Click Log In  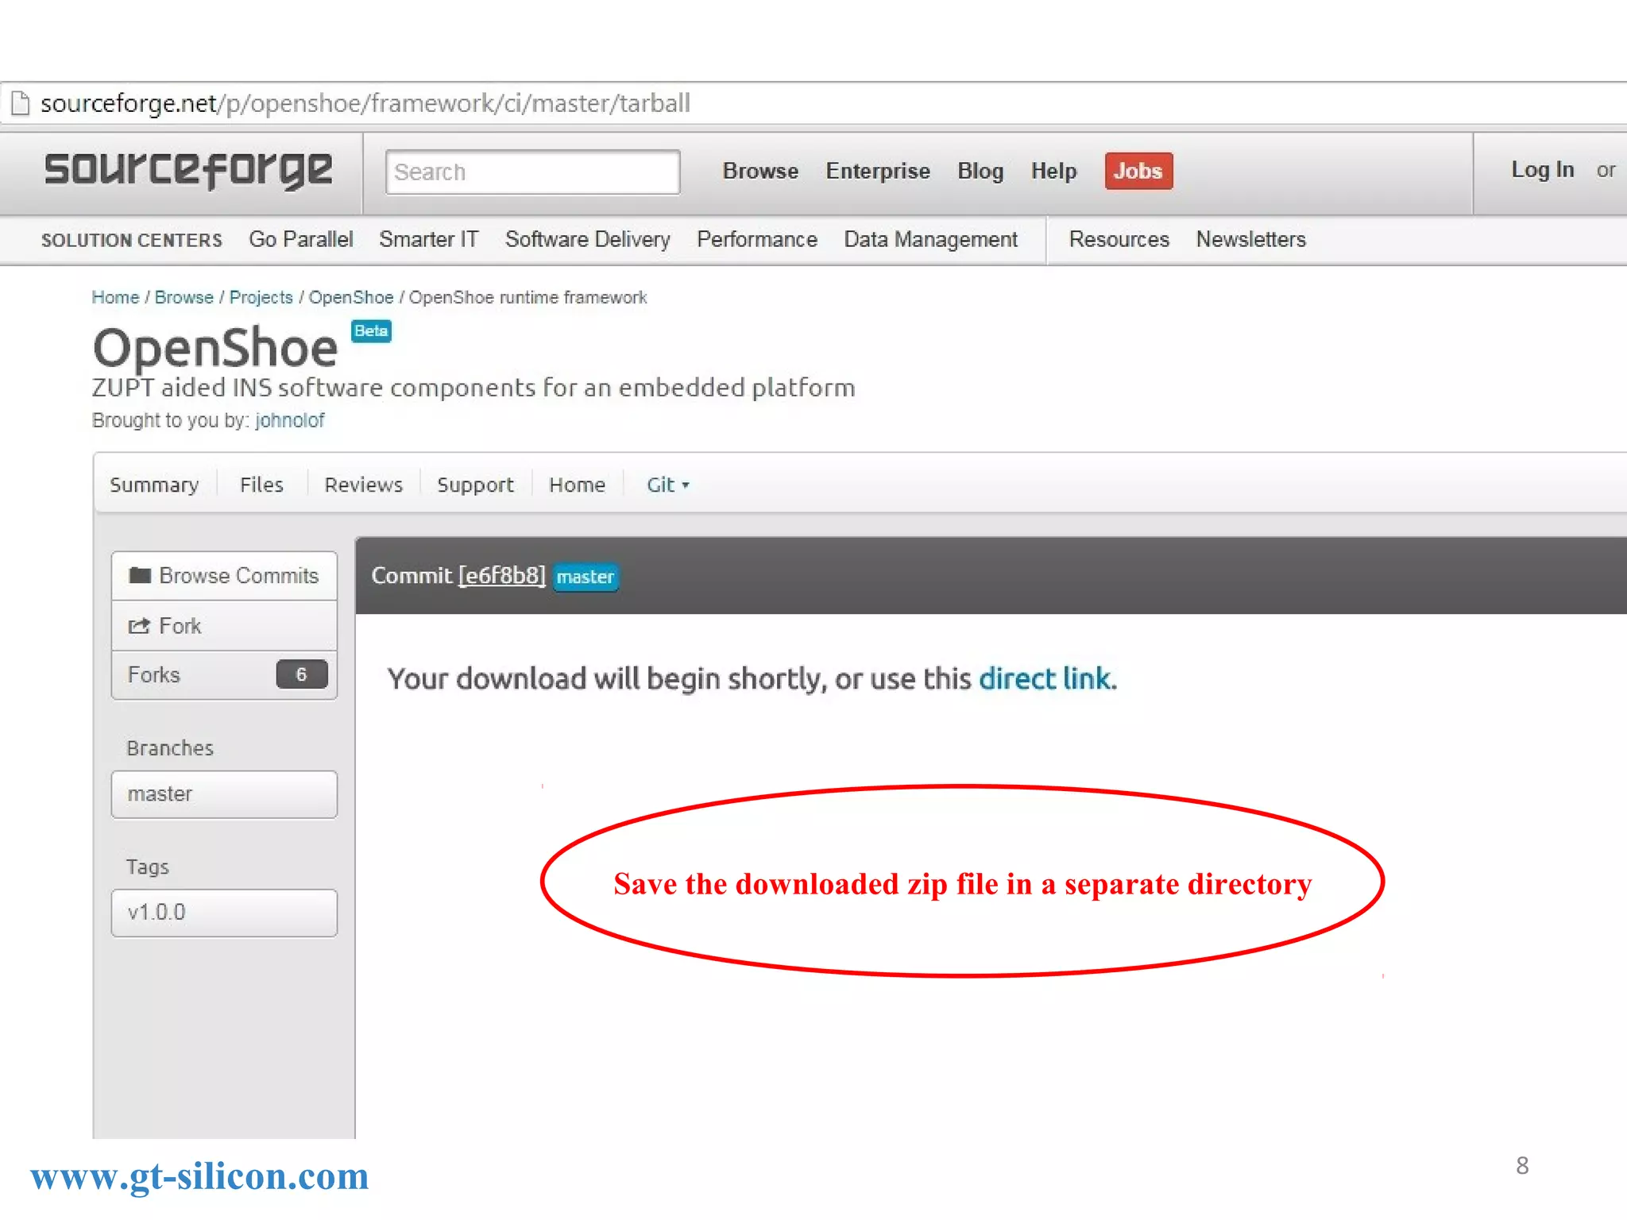coord(1542,169)
